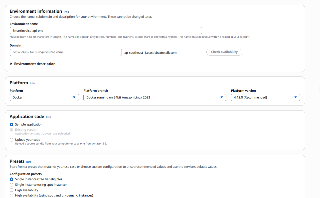Screen dimensions: 320x198
Task: Choose Single instance (free tier eligible) preset
Action: point(11,179)
